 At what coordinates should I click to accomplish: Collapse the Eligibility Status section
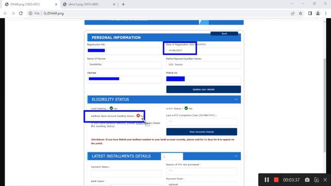236,99
